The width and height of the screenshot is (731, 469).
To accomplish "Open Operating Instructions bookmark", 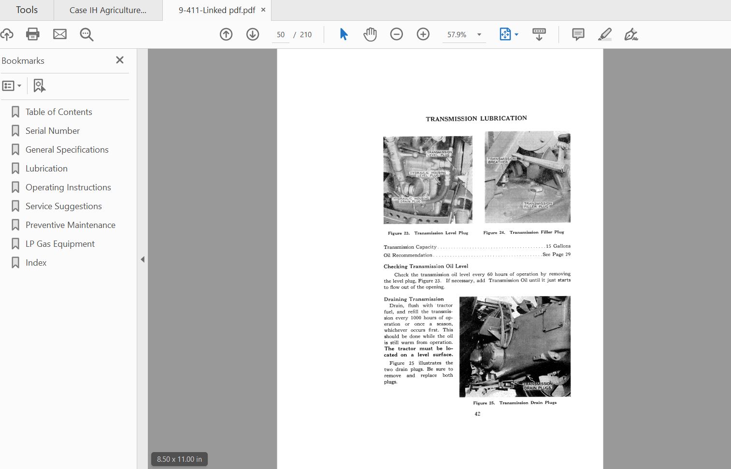I will click(x=68, y=187).
